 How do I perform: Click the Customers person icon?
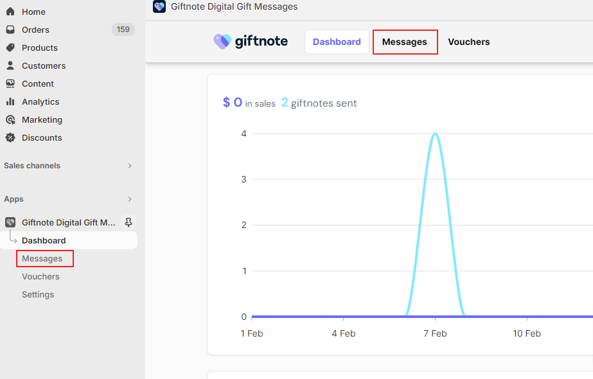click(10, 66)
